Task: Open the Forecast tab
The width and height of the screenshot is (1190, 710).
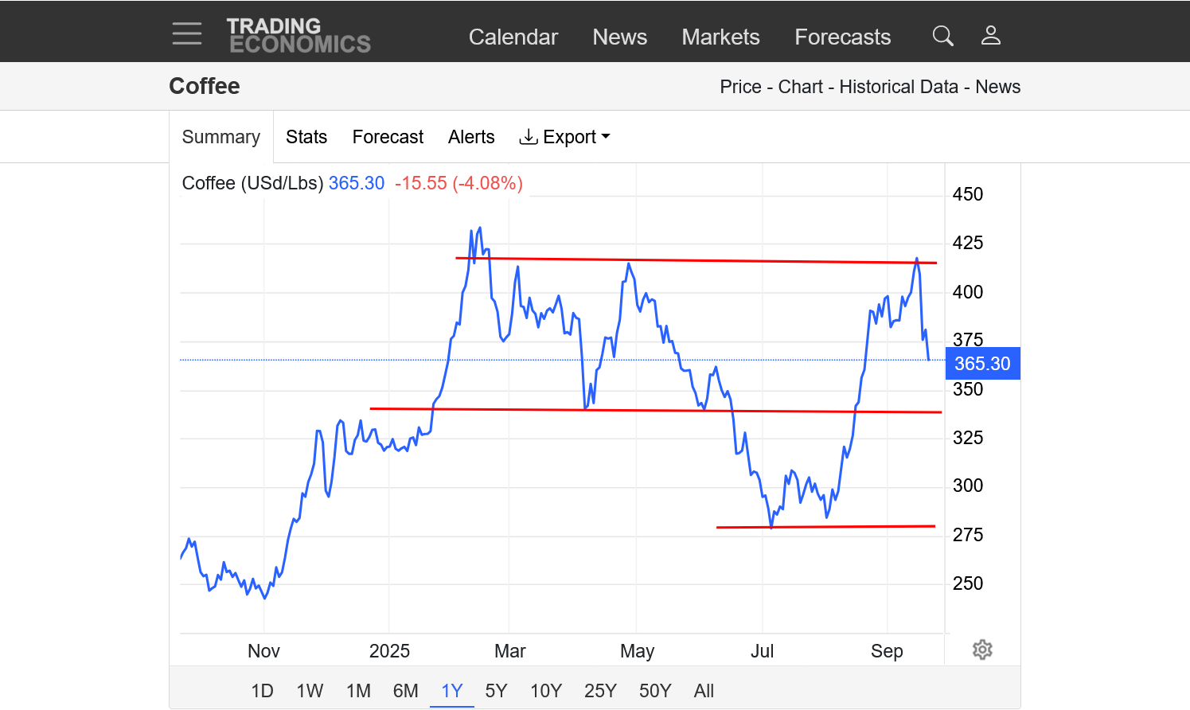Action: point(388,137)
